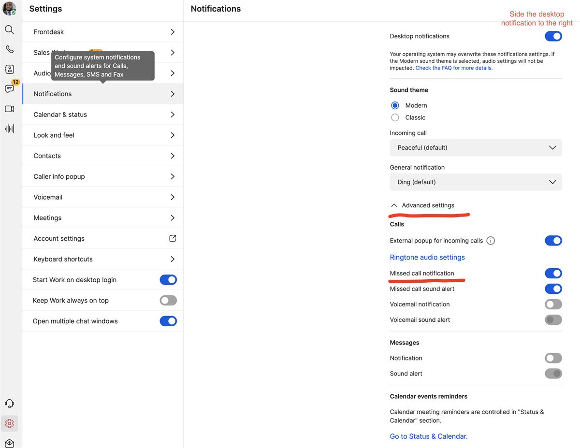
Task: Open the dial pad phone icon
Action: click(x=9, y=49)
